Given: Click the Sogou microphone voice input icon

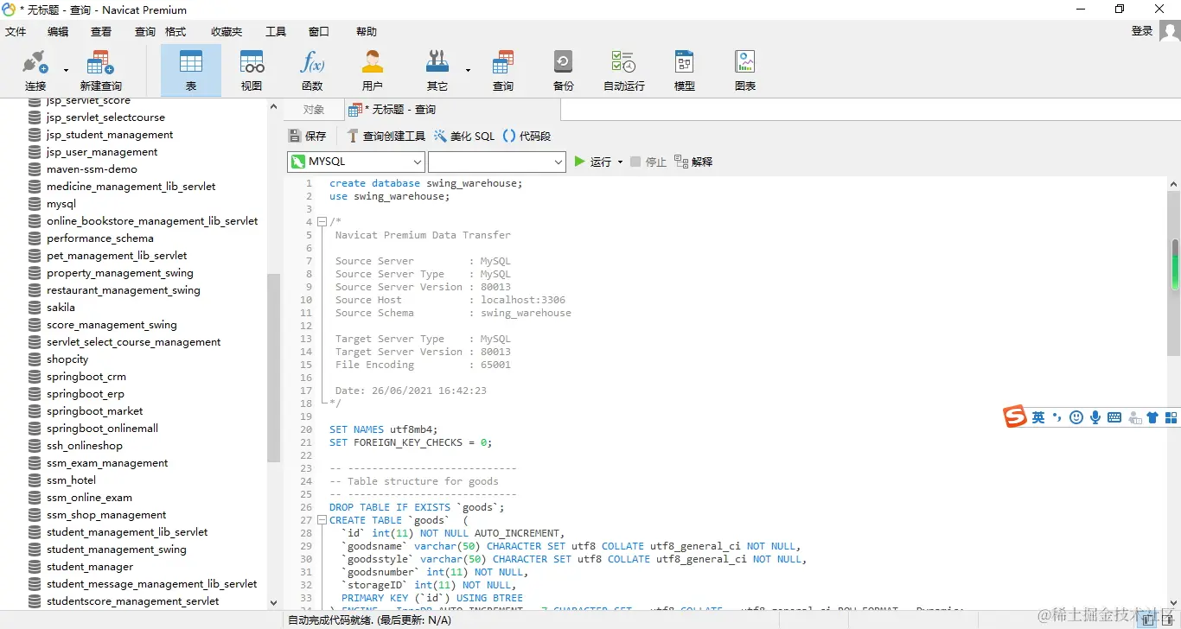Looking at the screenshot, I should click(x=1095, y=417).
